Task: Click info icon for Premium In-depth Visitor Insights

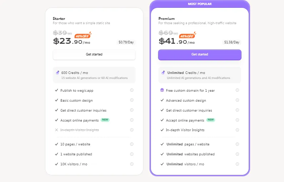Action: click(x=237, y=130)
